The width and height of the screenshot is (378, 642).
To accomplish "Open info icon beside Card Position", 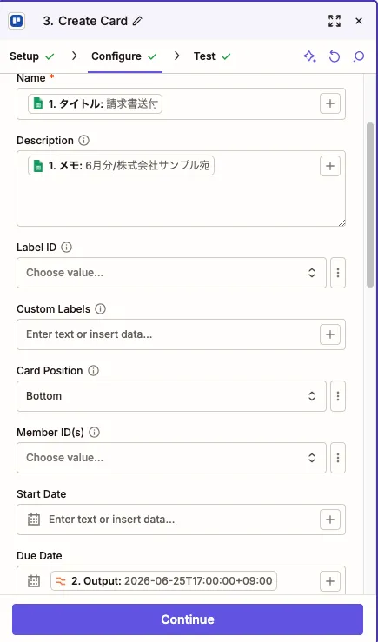I will point(93,371).
